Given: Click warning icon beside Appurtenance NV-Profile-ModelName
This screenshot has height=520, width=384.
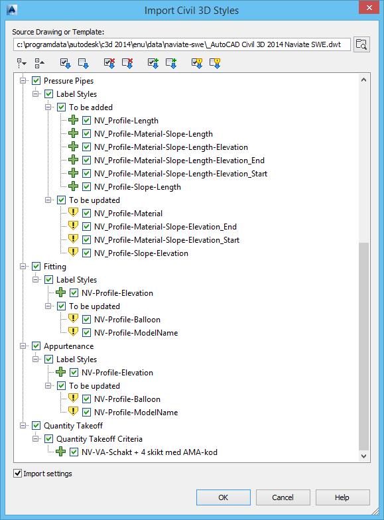Looking at the screenshot, I should tap(73, 411).
